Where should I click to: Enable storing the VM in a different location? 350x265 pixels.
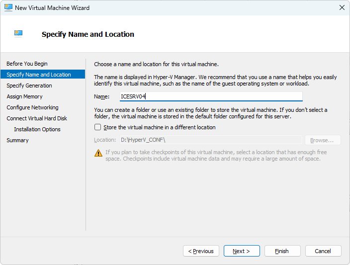click(97, 127)
